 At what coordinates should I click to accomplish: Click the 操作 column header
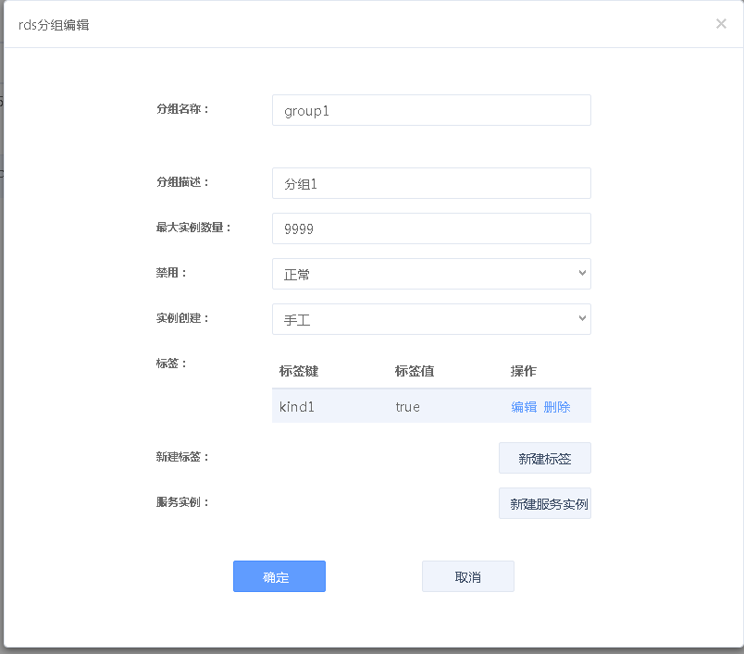tap(524, 371)
